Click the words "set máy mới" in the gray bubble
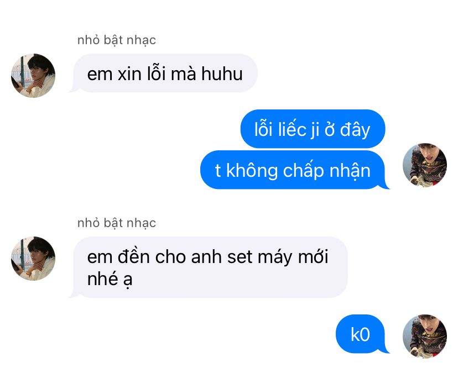The height and width of the screenshot is (368, 458). pos(278,257)
